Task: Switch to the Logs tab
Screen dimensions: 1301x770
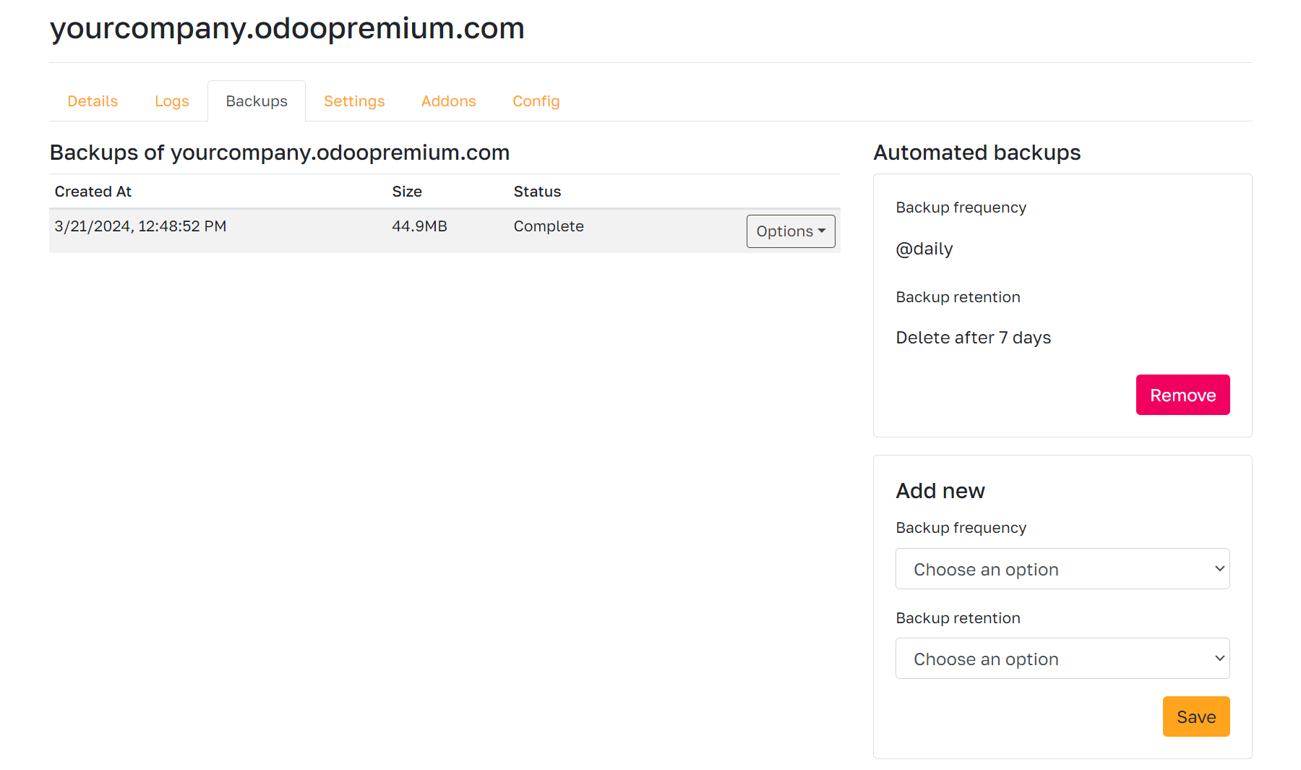Action: pyautogui.click(x=171, y=101)
